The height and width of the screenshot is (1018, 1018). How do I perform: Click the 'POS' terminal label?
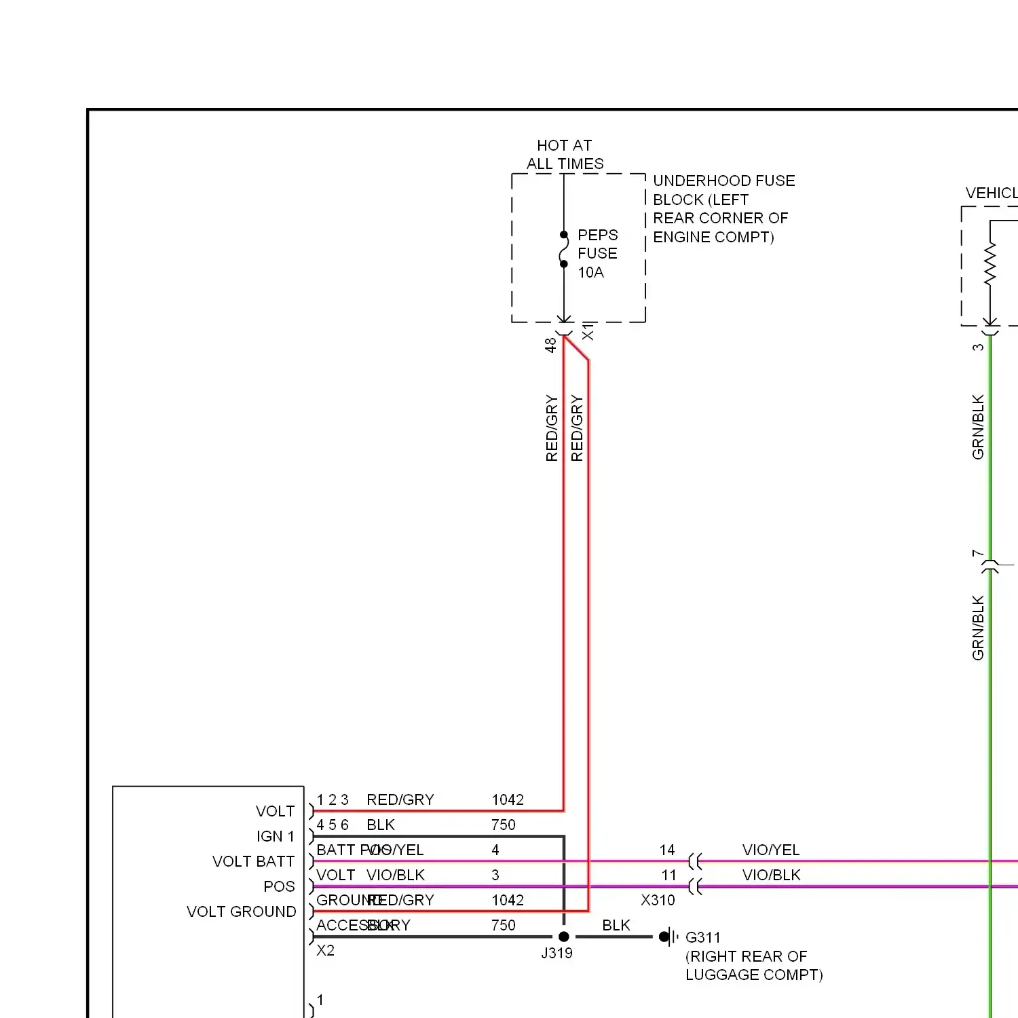(280, 887)
